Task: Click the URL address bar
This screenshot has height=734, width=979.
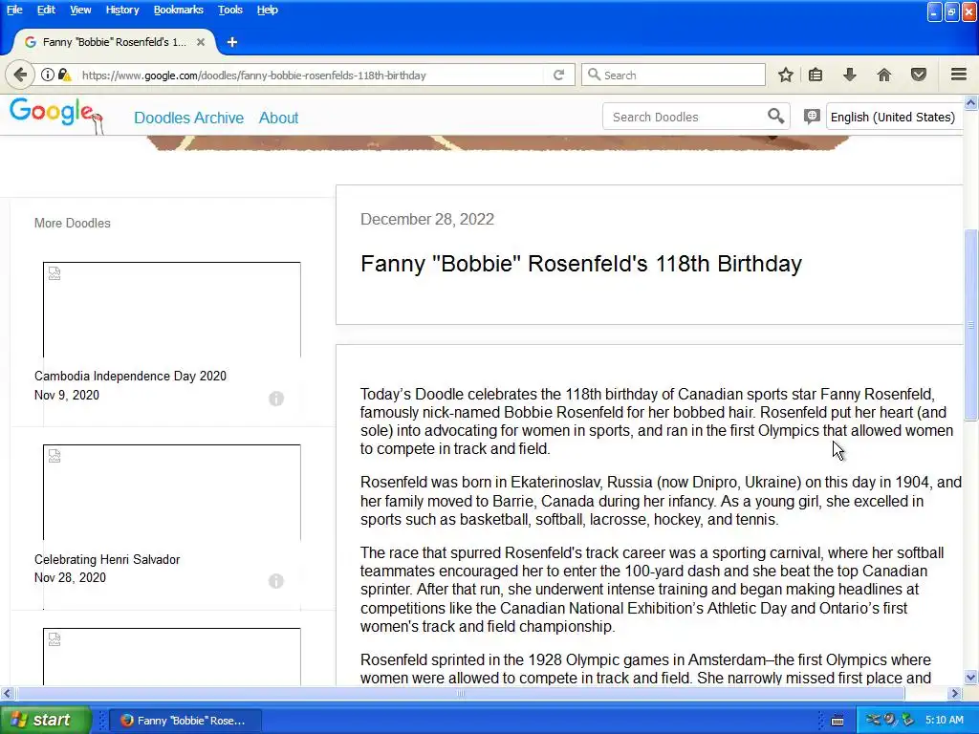Action: [313, 75]
